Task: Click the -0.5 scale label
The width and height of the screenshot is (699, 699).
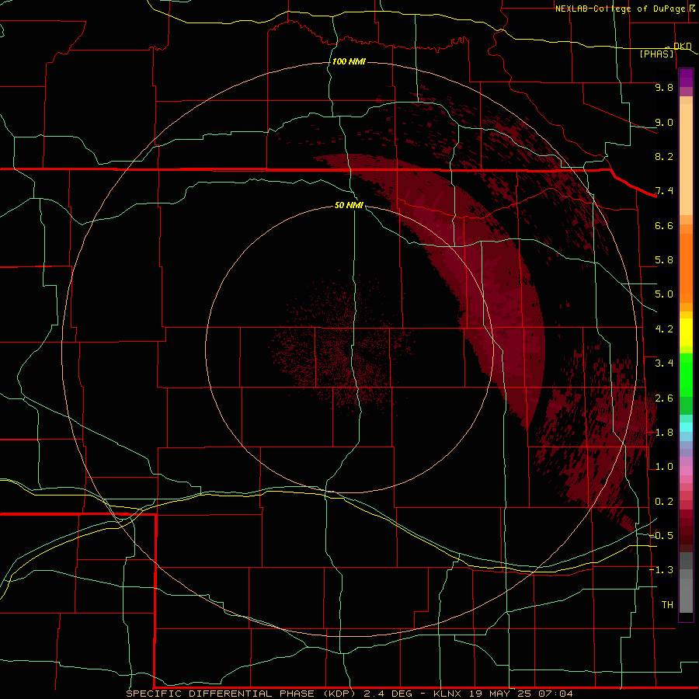Action: (x=661, y=536)
